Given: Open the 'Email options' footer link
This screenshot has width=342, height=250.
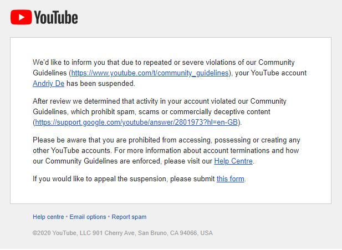Looking at the screenshot, I should (88, 217).
